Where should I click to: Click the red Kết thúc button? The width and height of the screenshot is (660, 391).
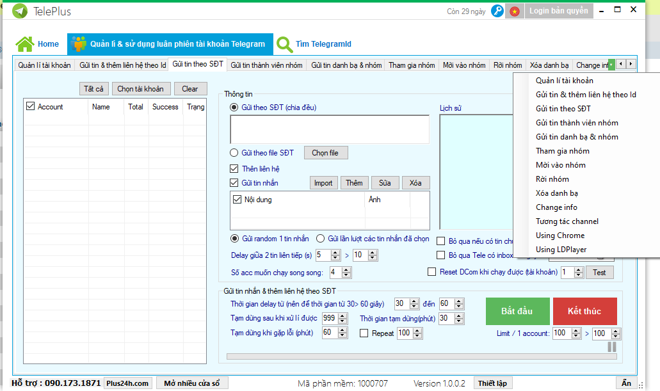(584, 311)
